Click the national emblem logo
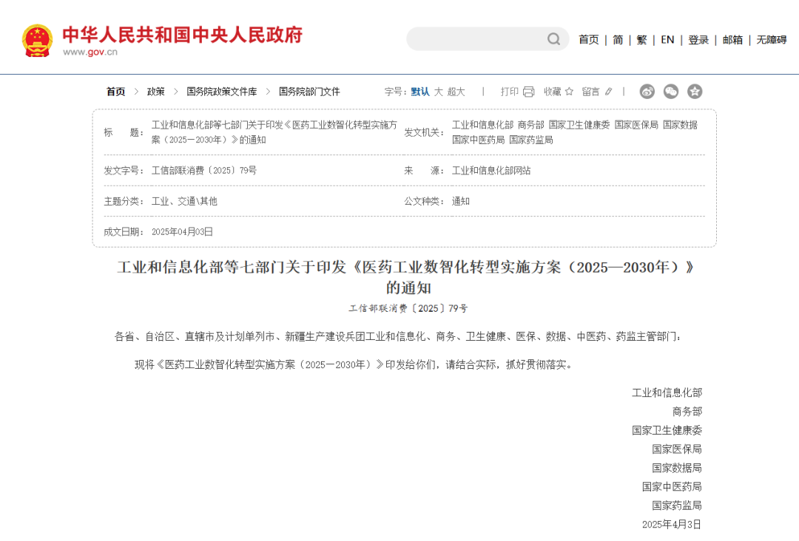Viewport: 799px width, 541px height. pos(37,40)
